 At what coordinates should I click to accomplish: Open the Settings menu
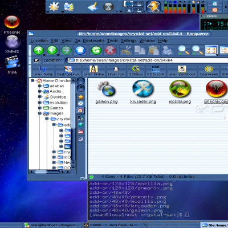(128, 40)
